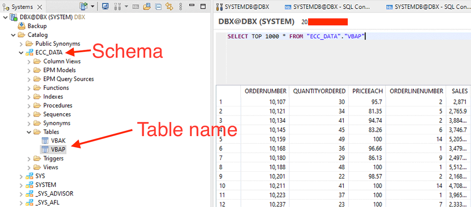The height and width of the screenshot is (207, 471).
Task: Select the VBAK table
Action: pos(58,141)
